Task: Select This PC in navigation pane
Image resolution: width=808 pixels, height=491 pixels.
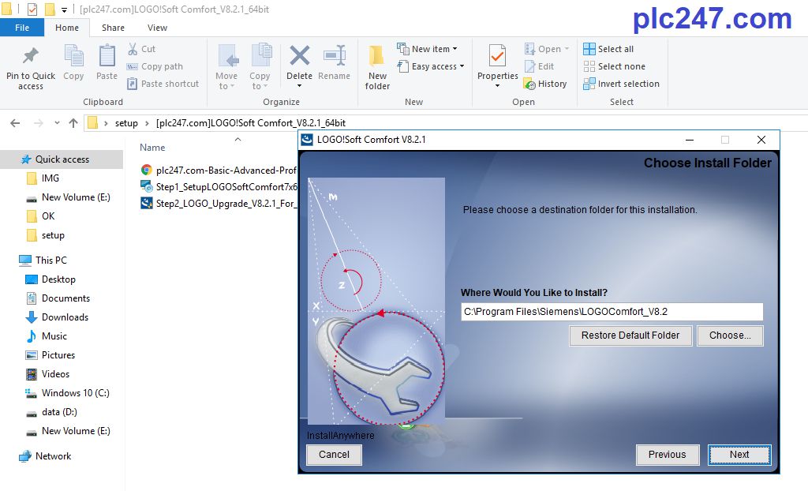Action: click(51, 260)
